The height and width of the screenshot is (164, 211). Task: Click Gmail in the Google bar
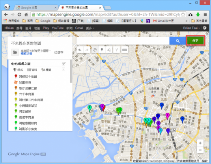tap(79, 28)
